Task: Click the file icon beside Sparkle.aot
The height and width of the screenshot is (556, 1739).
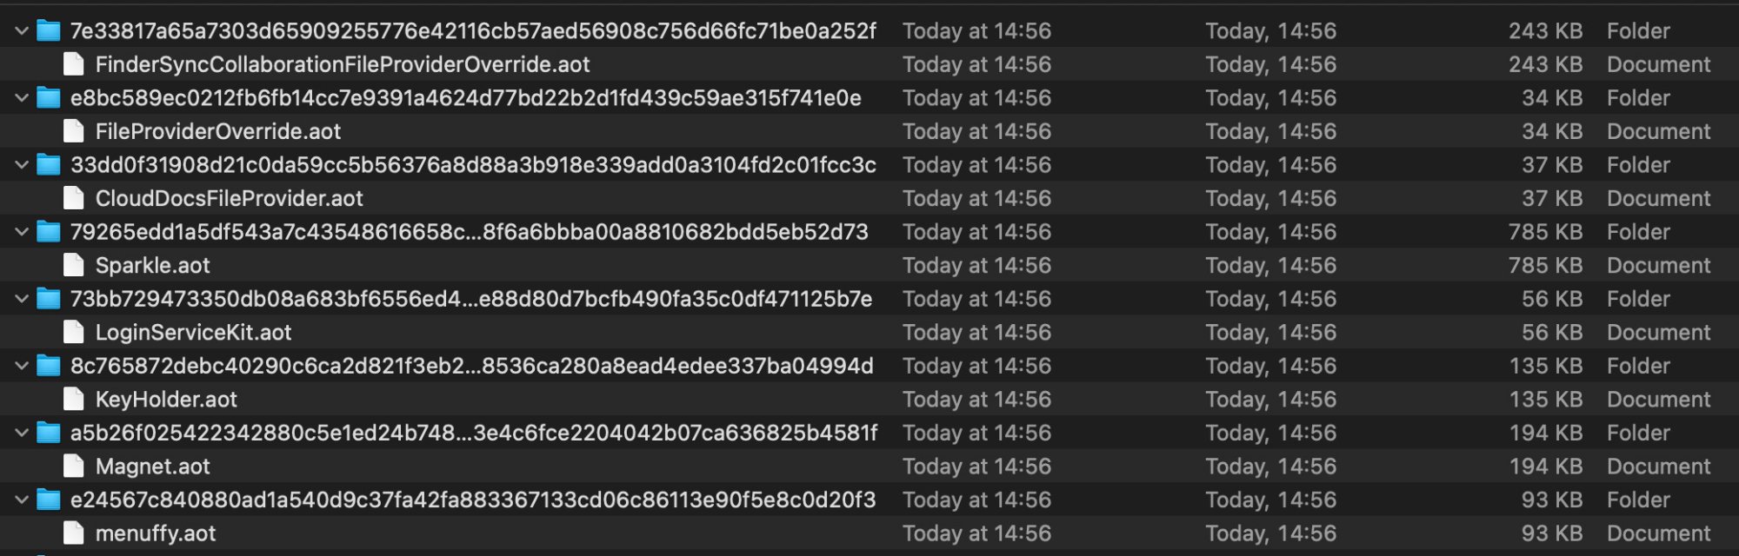Action: [x=74, y=265]
